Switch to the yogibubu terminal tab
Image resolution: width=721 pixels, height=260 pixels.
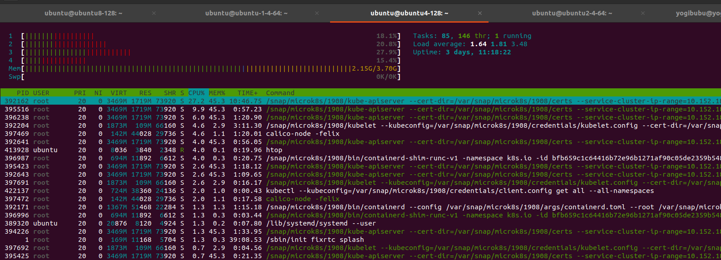(698, 13)
